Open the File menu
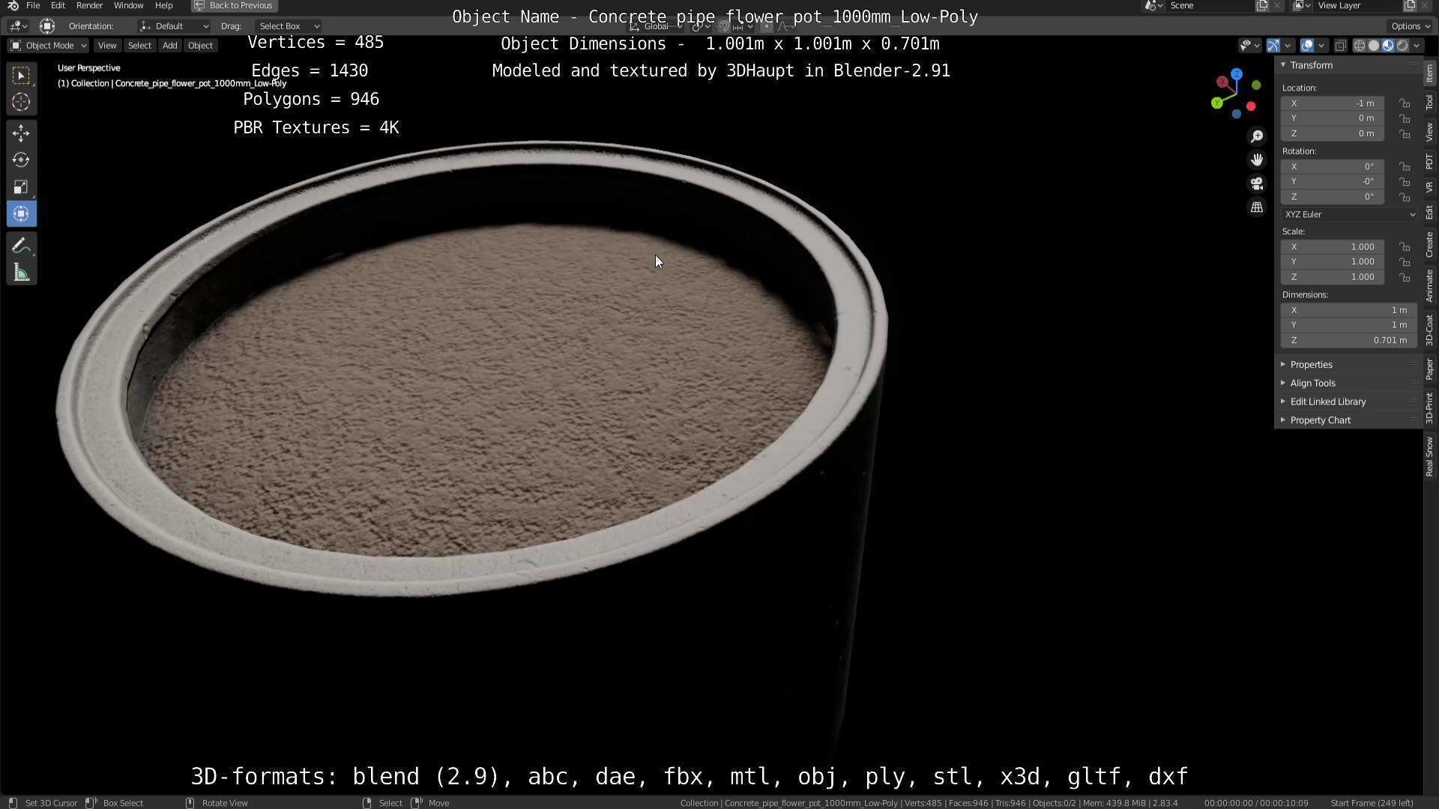Image resolution: width=1439 pixels, height=809 pixels. coord(33,5)
